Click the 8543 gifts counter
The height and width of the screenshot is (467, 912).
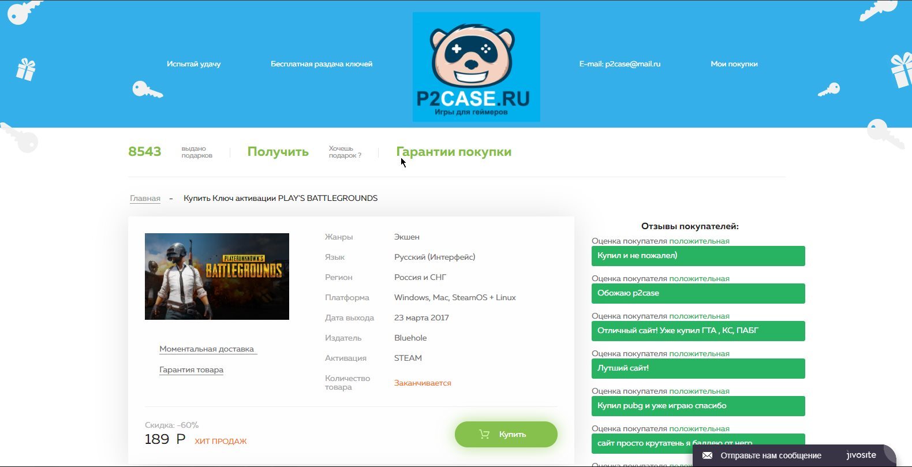point(145,152)
